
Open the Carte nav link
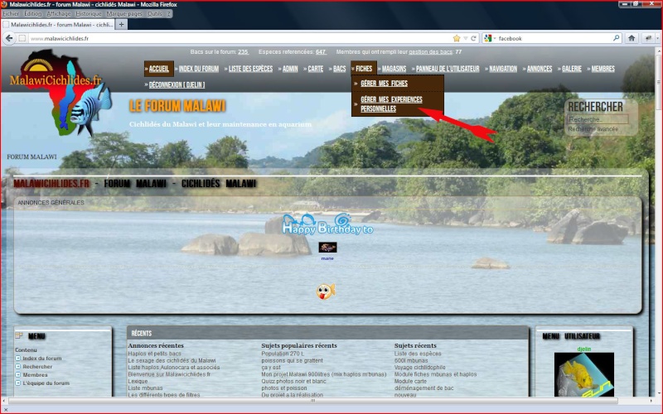coord(316,69)
